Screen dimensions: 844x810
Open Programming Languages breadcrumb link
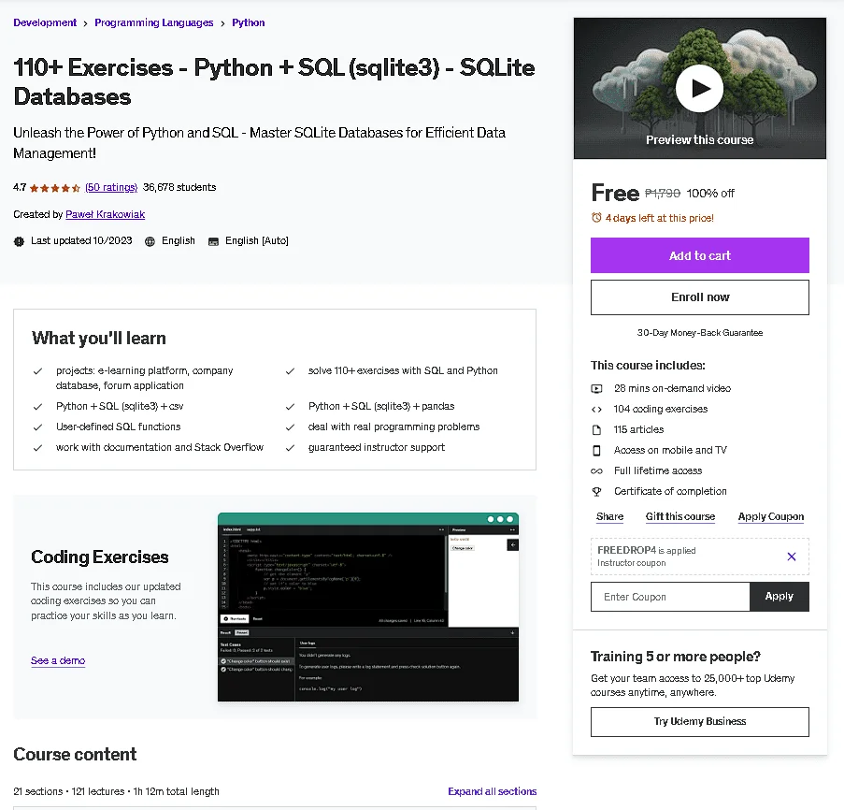154,22
